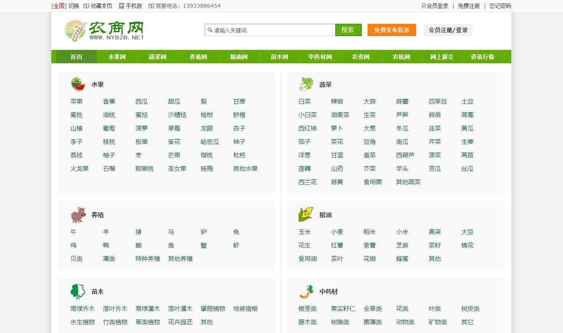
Task: Open 网上展会 menu item
Action: (442, 57)
